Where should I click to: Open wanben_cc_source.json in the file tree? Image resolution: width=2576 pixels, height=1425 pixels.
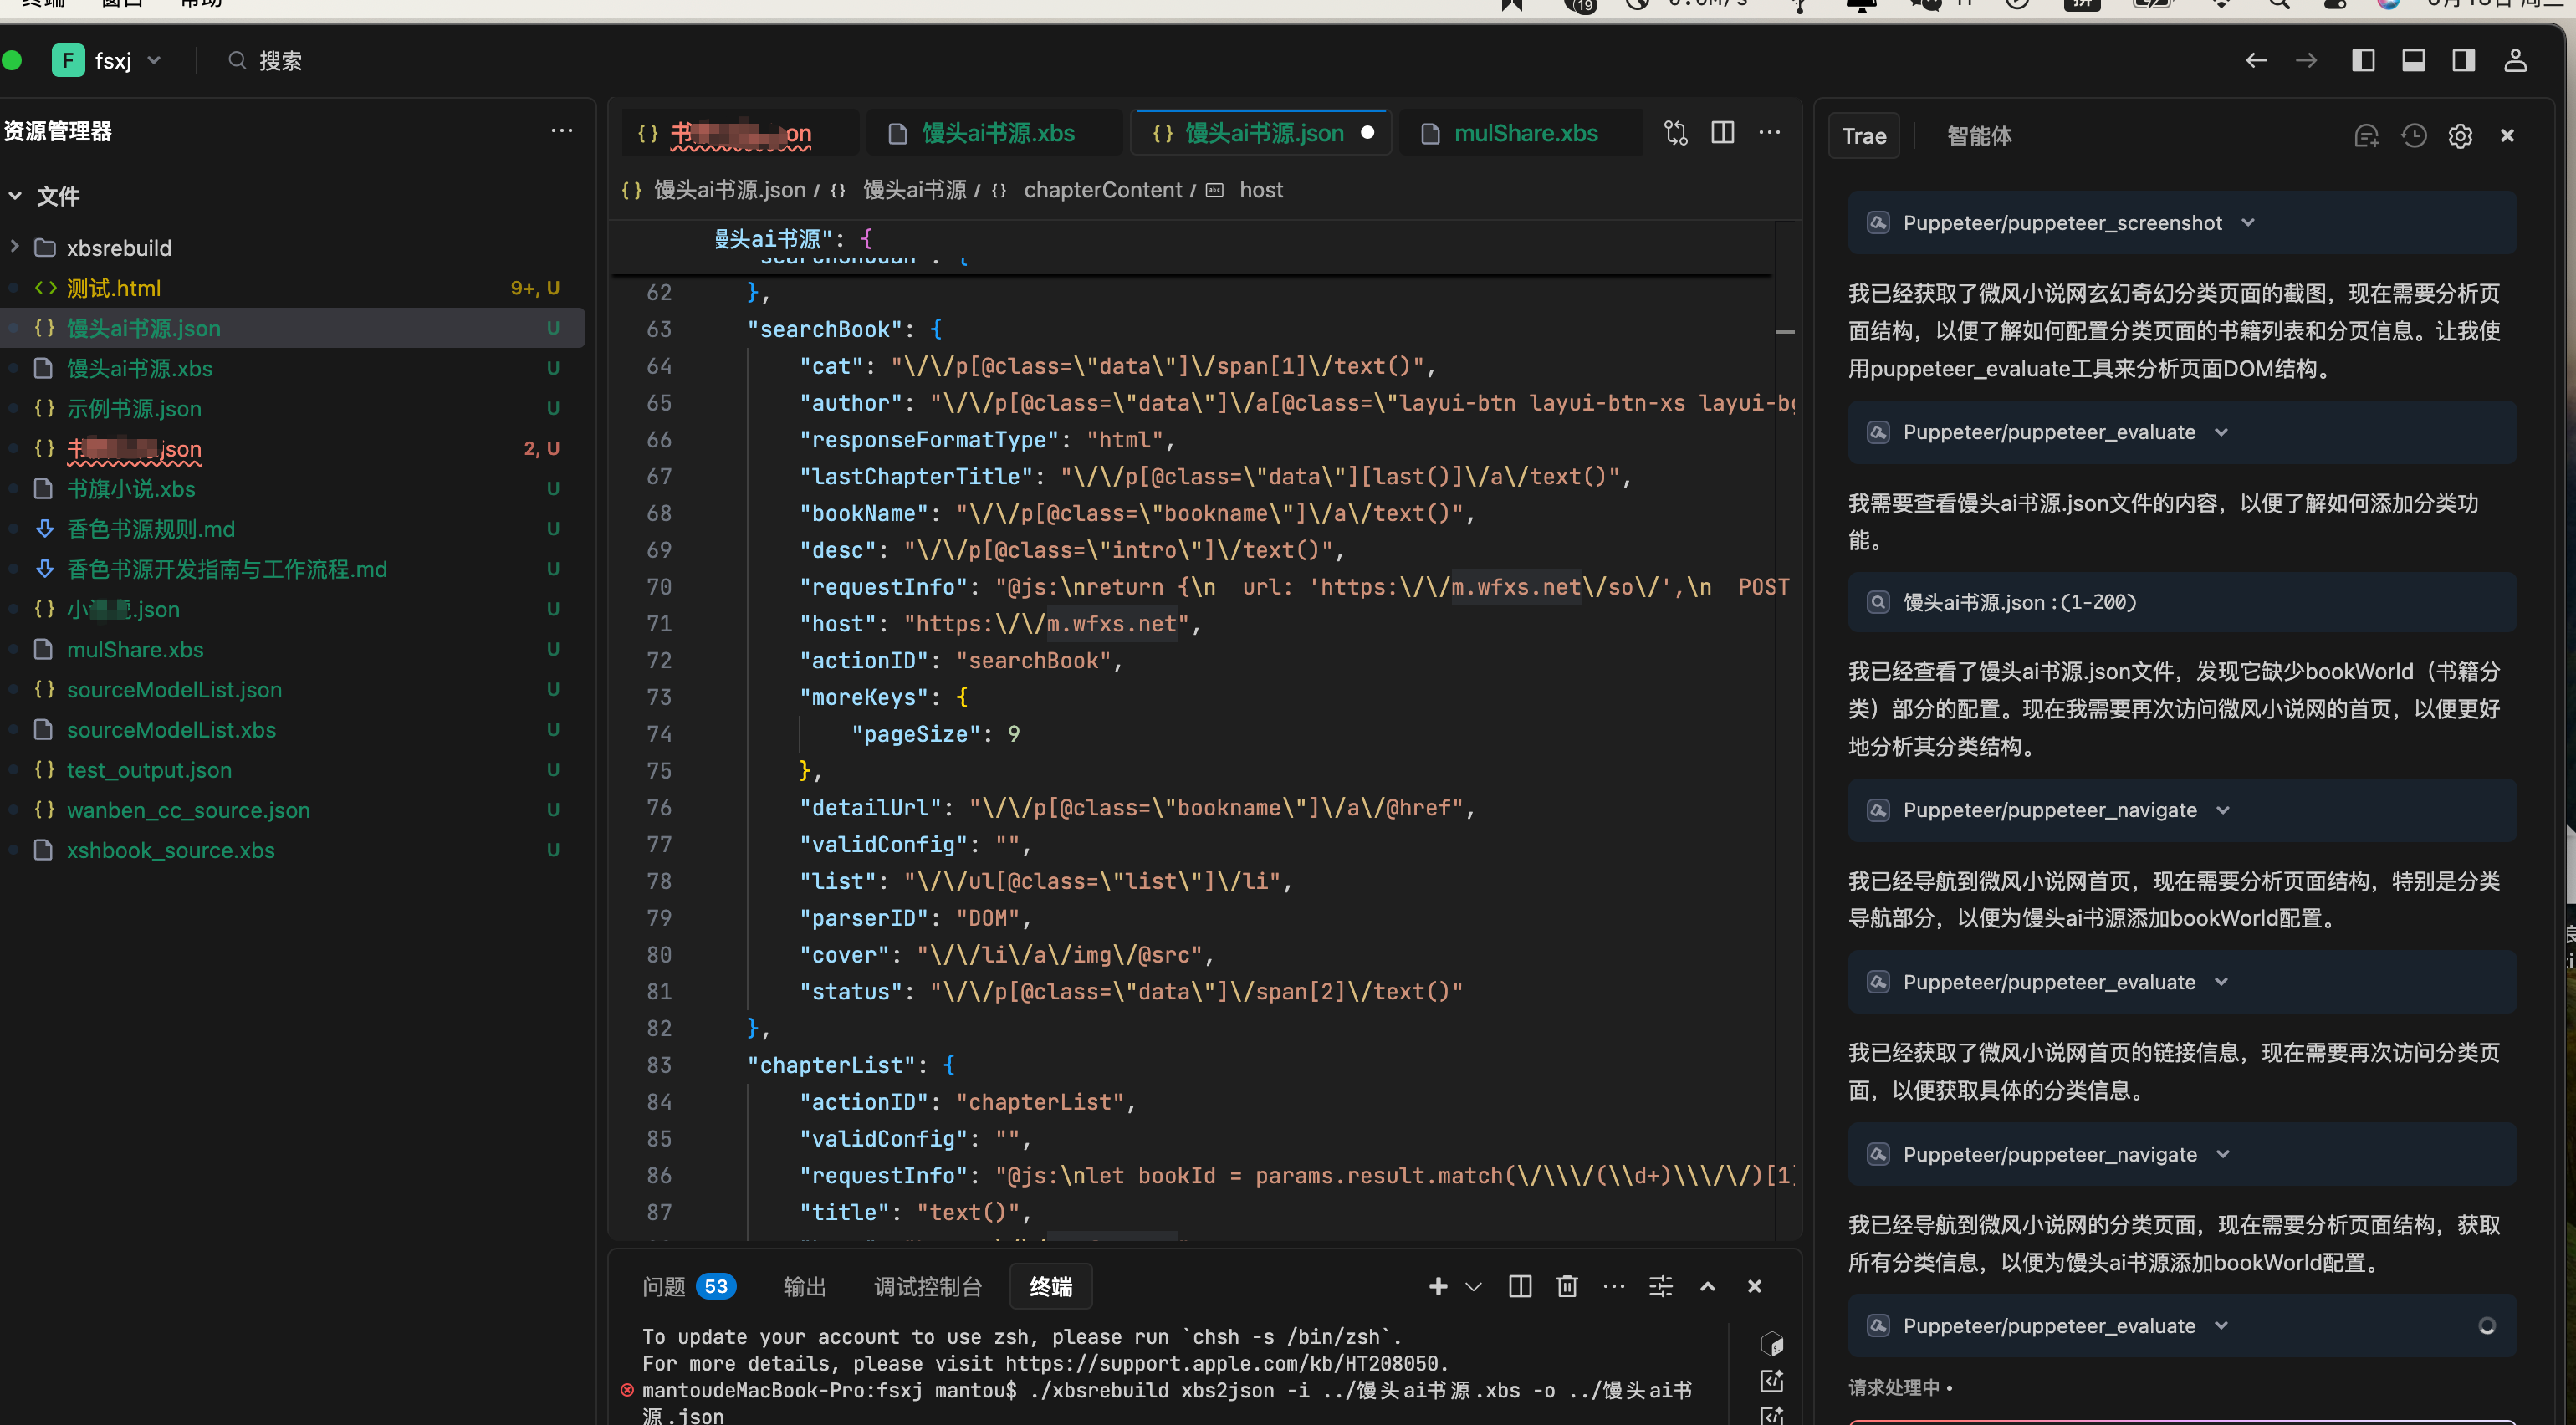tap(188, 809)
